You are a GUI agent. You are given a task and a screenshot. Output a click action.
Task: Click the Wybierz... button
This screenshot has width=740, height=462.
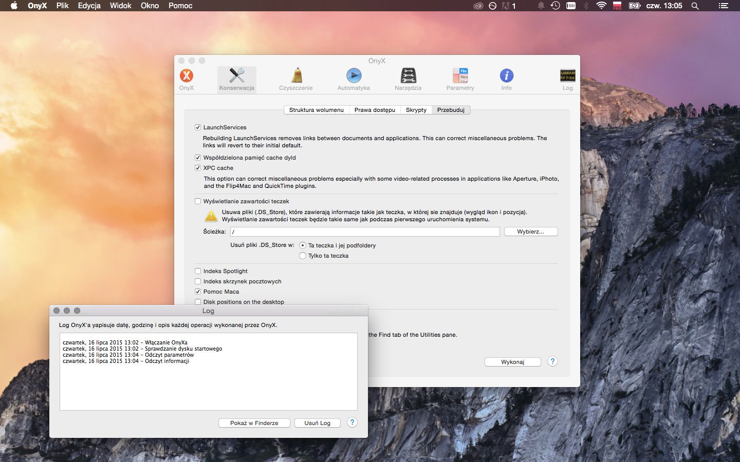[x=531, y=232]
